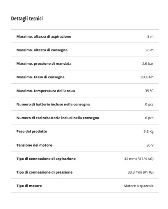
Task: Select the 'Massimo. altezza di consegna' row label
Action: pyautogui.click(x=42, y=50)
